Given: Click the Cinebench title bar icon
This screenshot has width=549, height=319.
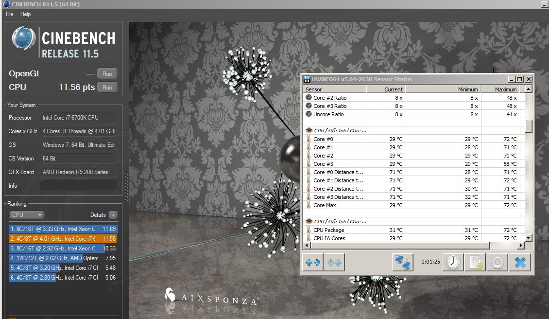Looking at the screenshot, I should [x=6, y=4].
